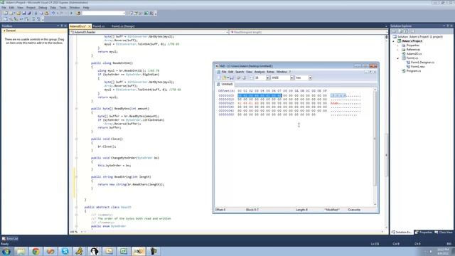This screenshot has width=455, height=256.
Task: Open the members dropdown beside the class selector
Action: click(x=308, y=32)
